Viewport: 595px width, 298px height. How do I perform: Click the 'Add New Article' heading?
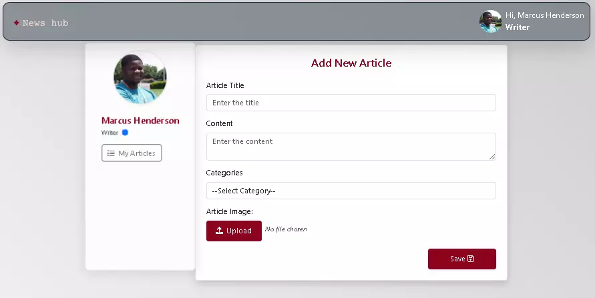coord(351,63)
